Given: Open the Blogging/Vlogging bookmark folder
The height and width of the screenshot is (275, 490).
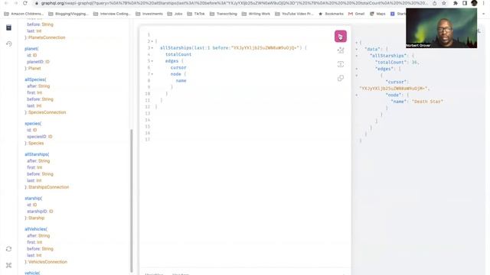Looking at the screenshot, I should (x=69, y=14).
